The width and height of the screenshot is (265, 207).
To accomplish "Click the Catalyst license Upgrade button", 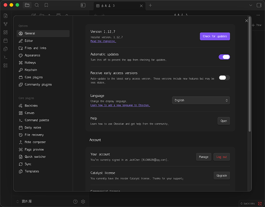I will [x=222, y=176].
